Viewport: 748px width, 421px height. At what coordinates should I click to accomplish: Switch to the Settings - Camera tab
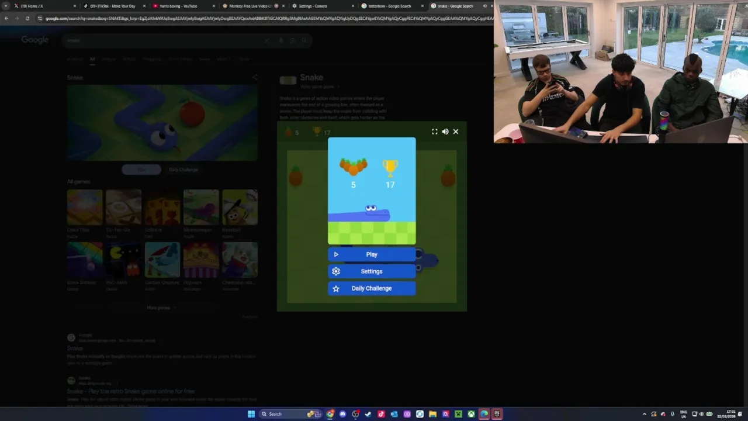tap(323, 6)
